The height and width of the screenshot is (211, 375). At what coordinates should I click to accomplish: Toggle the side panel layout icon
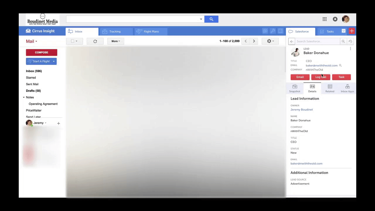[280, 31]
